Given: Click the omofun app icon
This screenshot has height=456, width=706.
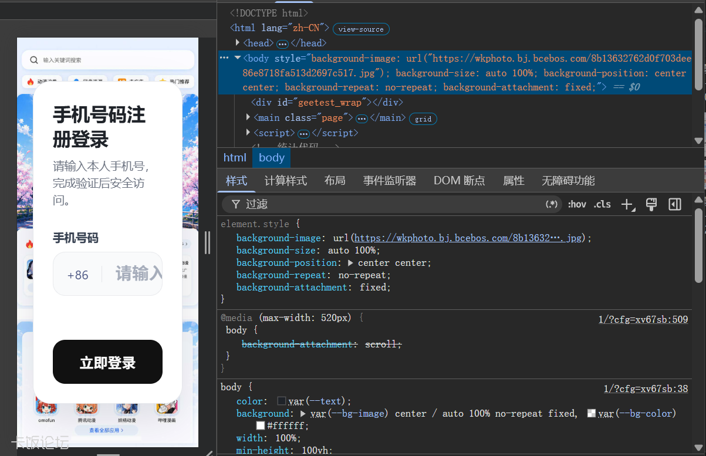Looking at the screenshot, I should [46, 405].
